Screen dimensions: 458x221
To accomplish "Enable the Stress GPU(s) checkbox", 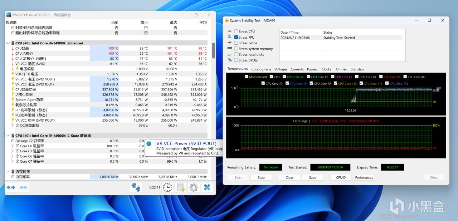I will (236, 60).
